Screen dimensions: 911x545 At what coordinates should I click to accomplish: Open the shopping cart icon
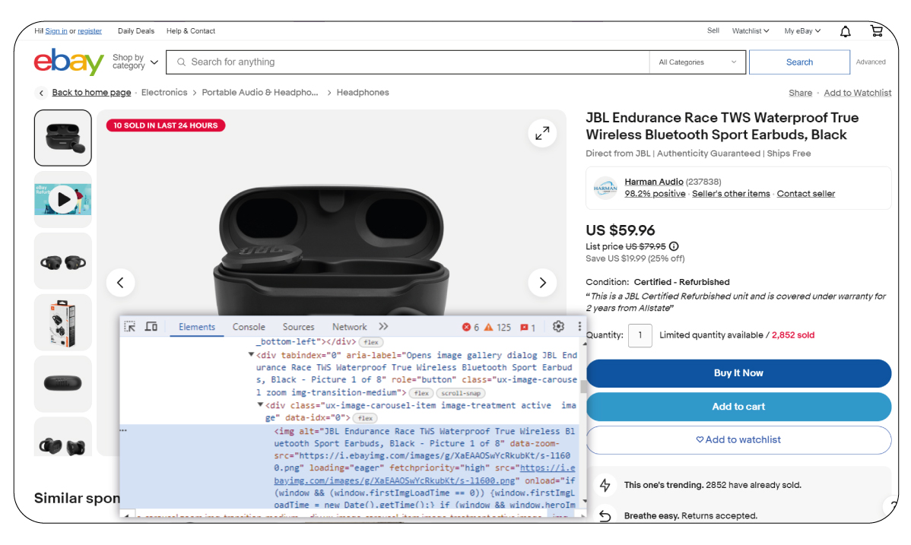tap(876, 31)
